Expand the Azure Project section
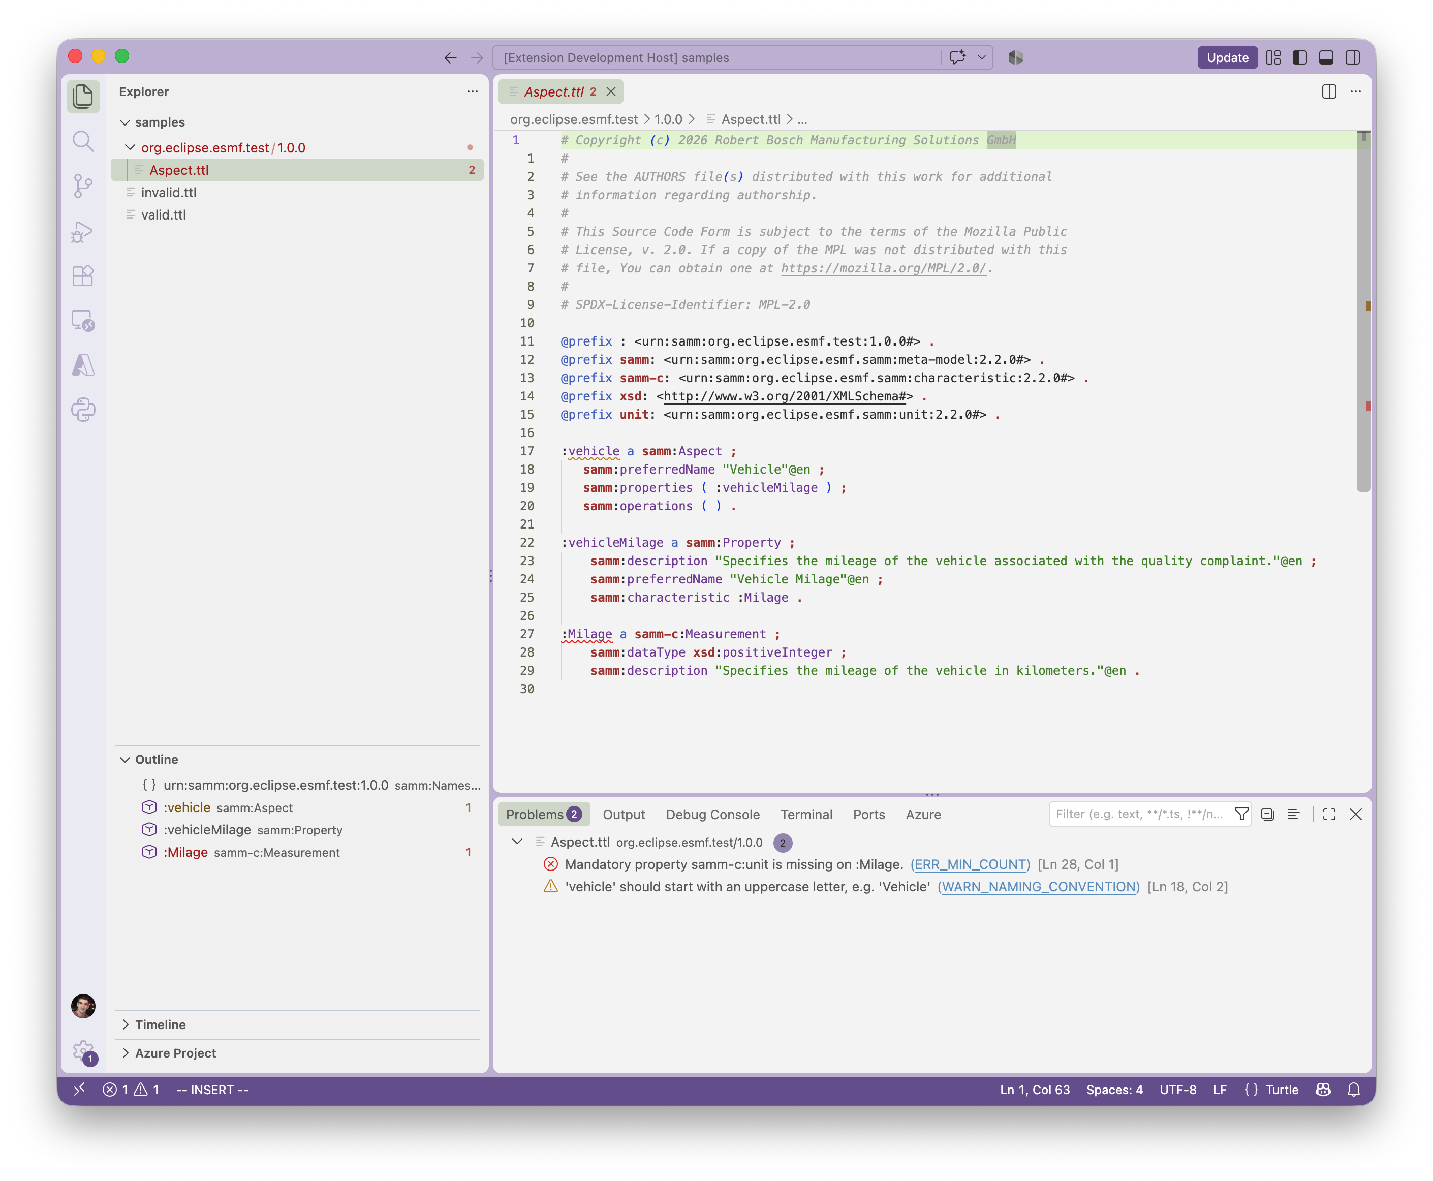The height and width of the screenshot is (1181, 1433). coord(125,1053)
